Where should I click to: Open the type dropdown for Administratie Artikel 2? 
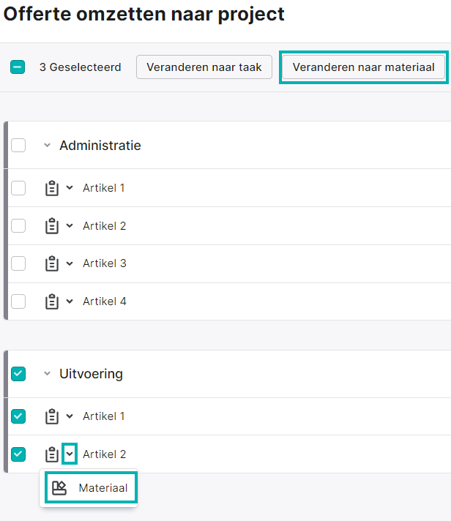click(x=70, y=226)
